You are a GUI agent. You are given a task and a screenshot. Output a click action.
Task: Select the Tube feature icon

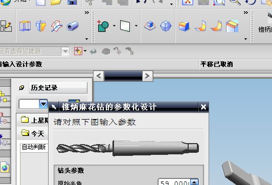73,26
